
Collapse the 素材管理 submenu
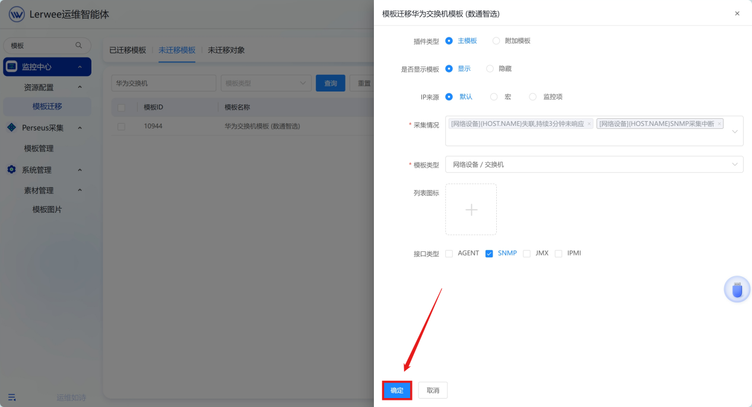[80, 191]
